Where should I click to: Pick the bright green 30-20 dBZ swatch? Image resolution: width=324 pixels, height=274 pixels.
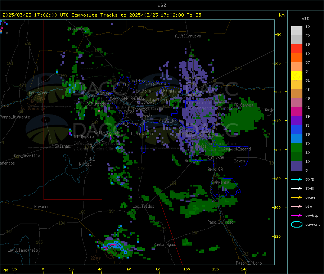pos(297,148)
